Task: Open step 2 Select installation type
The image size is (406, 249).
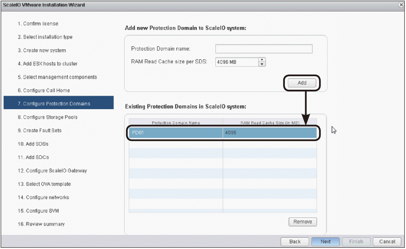Action: click(45, 37)
